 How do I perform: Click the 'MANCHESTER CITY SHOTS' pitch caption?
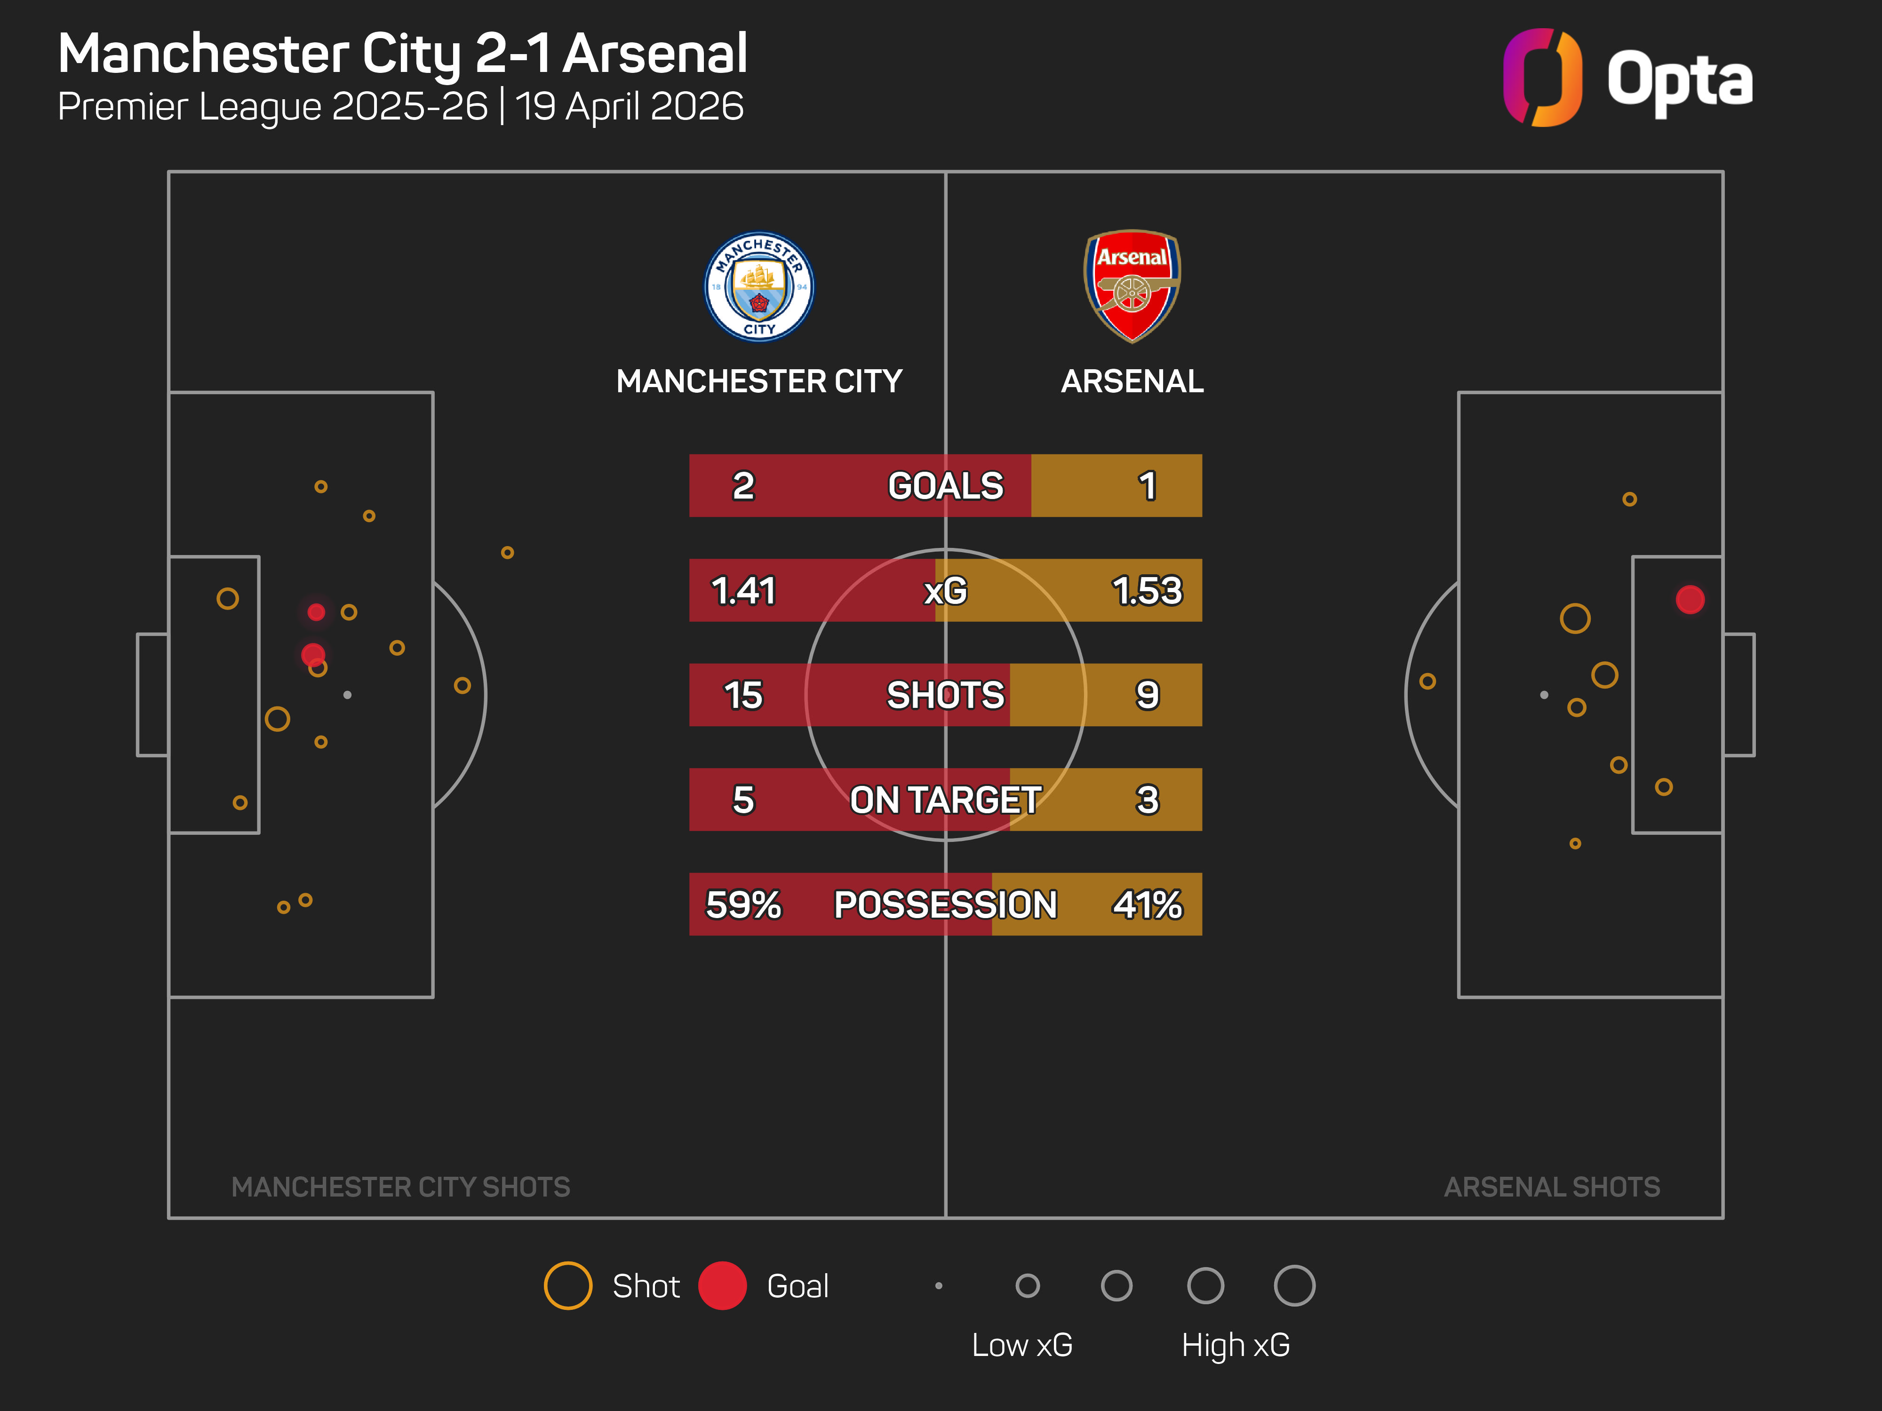coord(401,1187)
